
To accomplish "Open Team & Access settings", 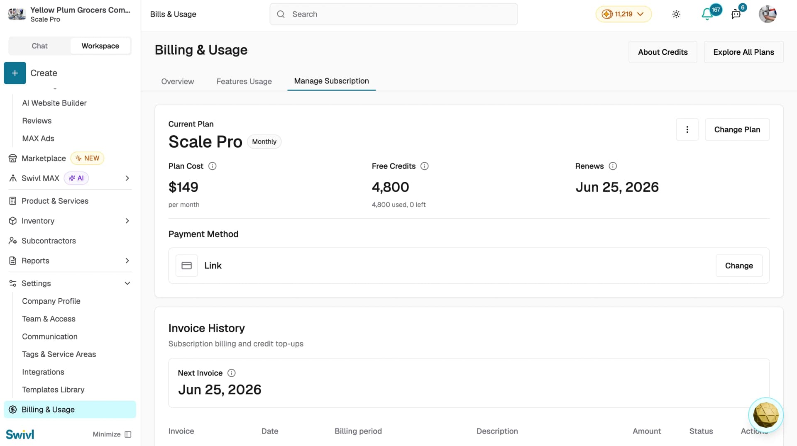I will pyautogui.click(x=49, y=319).
